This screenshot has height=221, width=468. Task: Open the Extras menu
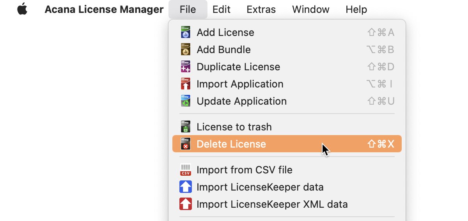click(x=261, y=9)
